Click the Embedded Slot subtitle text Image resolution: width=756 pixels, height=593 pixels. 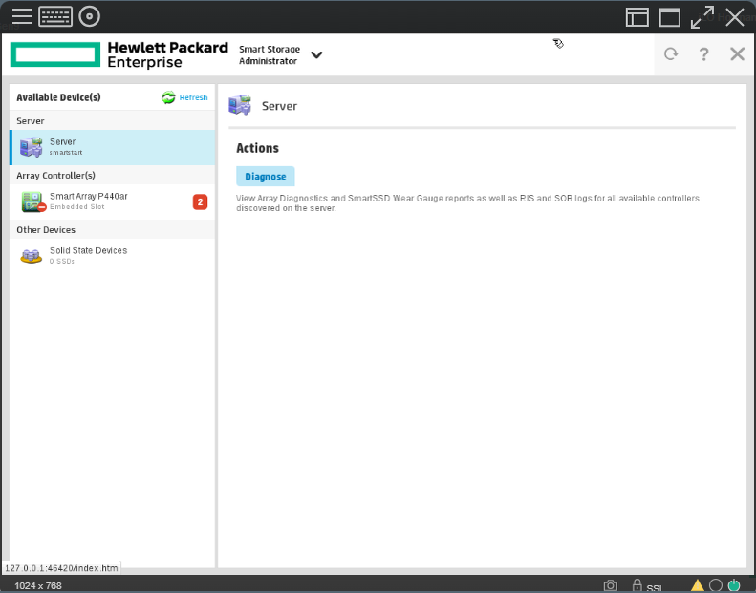[x=77, y=206]
